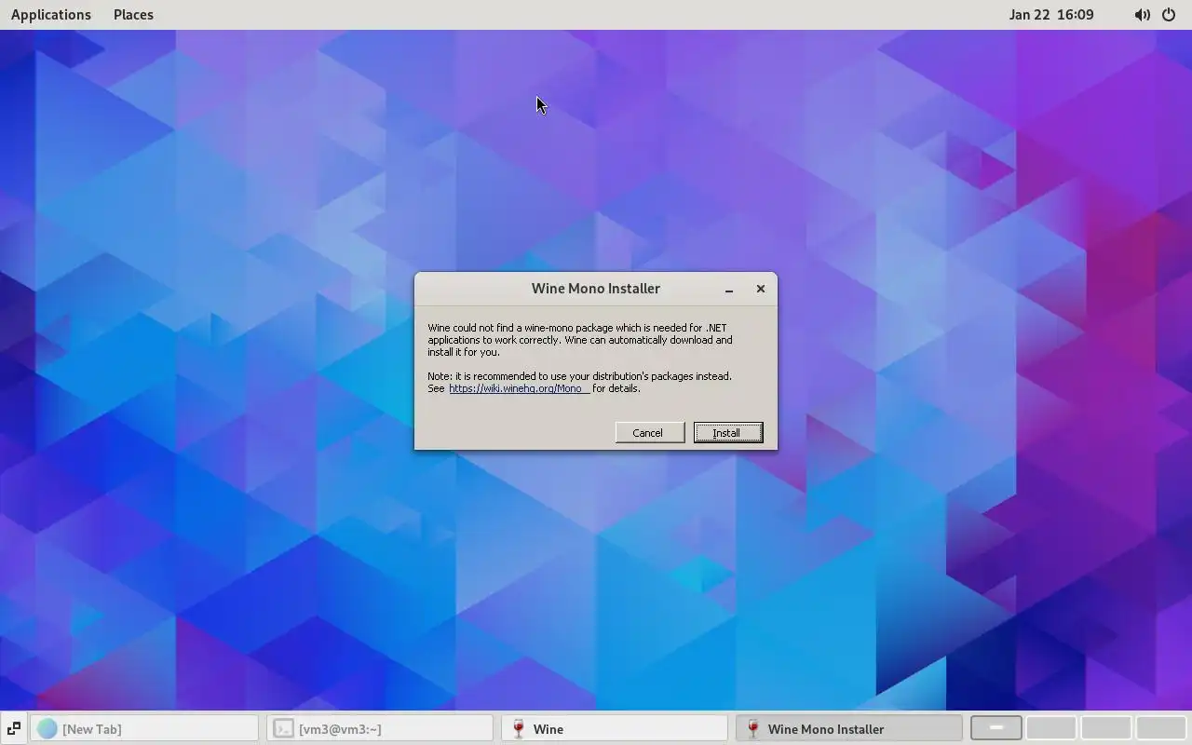Click the volume speaker icon
The image size is (1192, 745).
pos(1142,15)
